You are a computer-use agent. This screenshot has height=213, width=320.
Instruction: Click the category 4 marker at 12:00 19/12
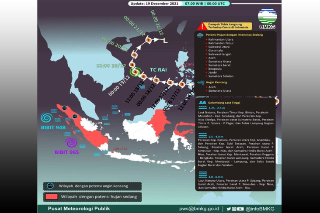point(132,65)
